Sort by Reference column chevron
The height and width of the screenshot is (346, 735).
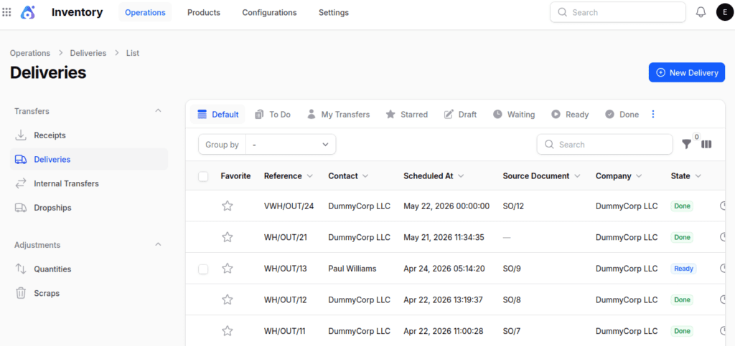(309, 176)
